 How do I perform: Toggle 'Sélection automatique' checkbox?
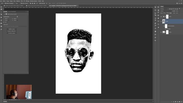(x=5, y=3)
